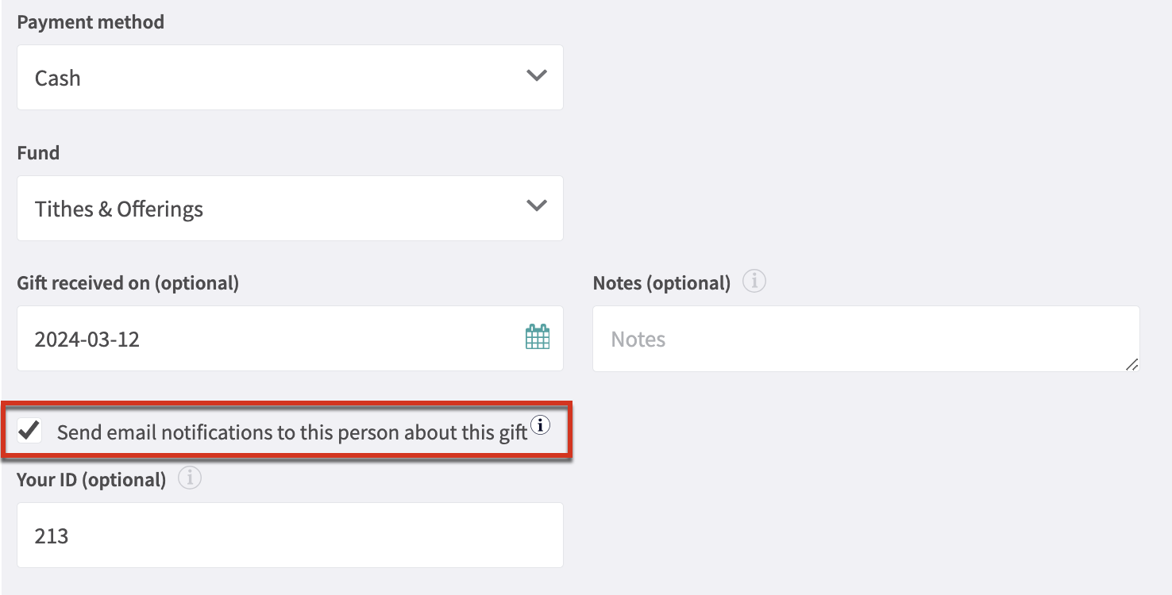This screenshot has height=595, width=1172.
Task: Click the 'Your ID (optional)' label text
Action: click(x=91, y=479)
